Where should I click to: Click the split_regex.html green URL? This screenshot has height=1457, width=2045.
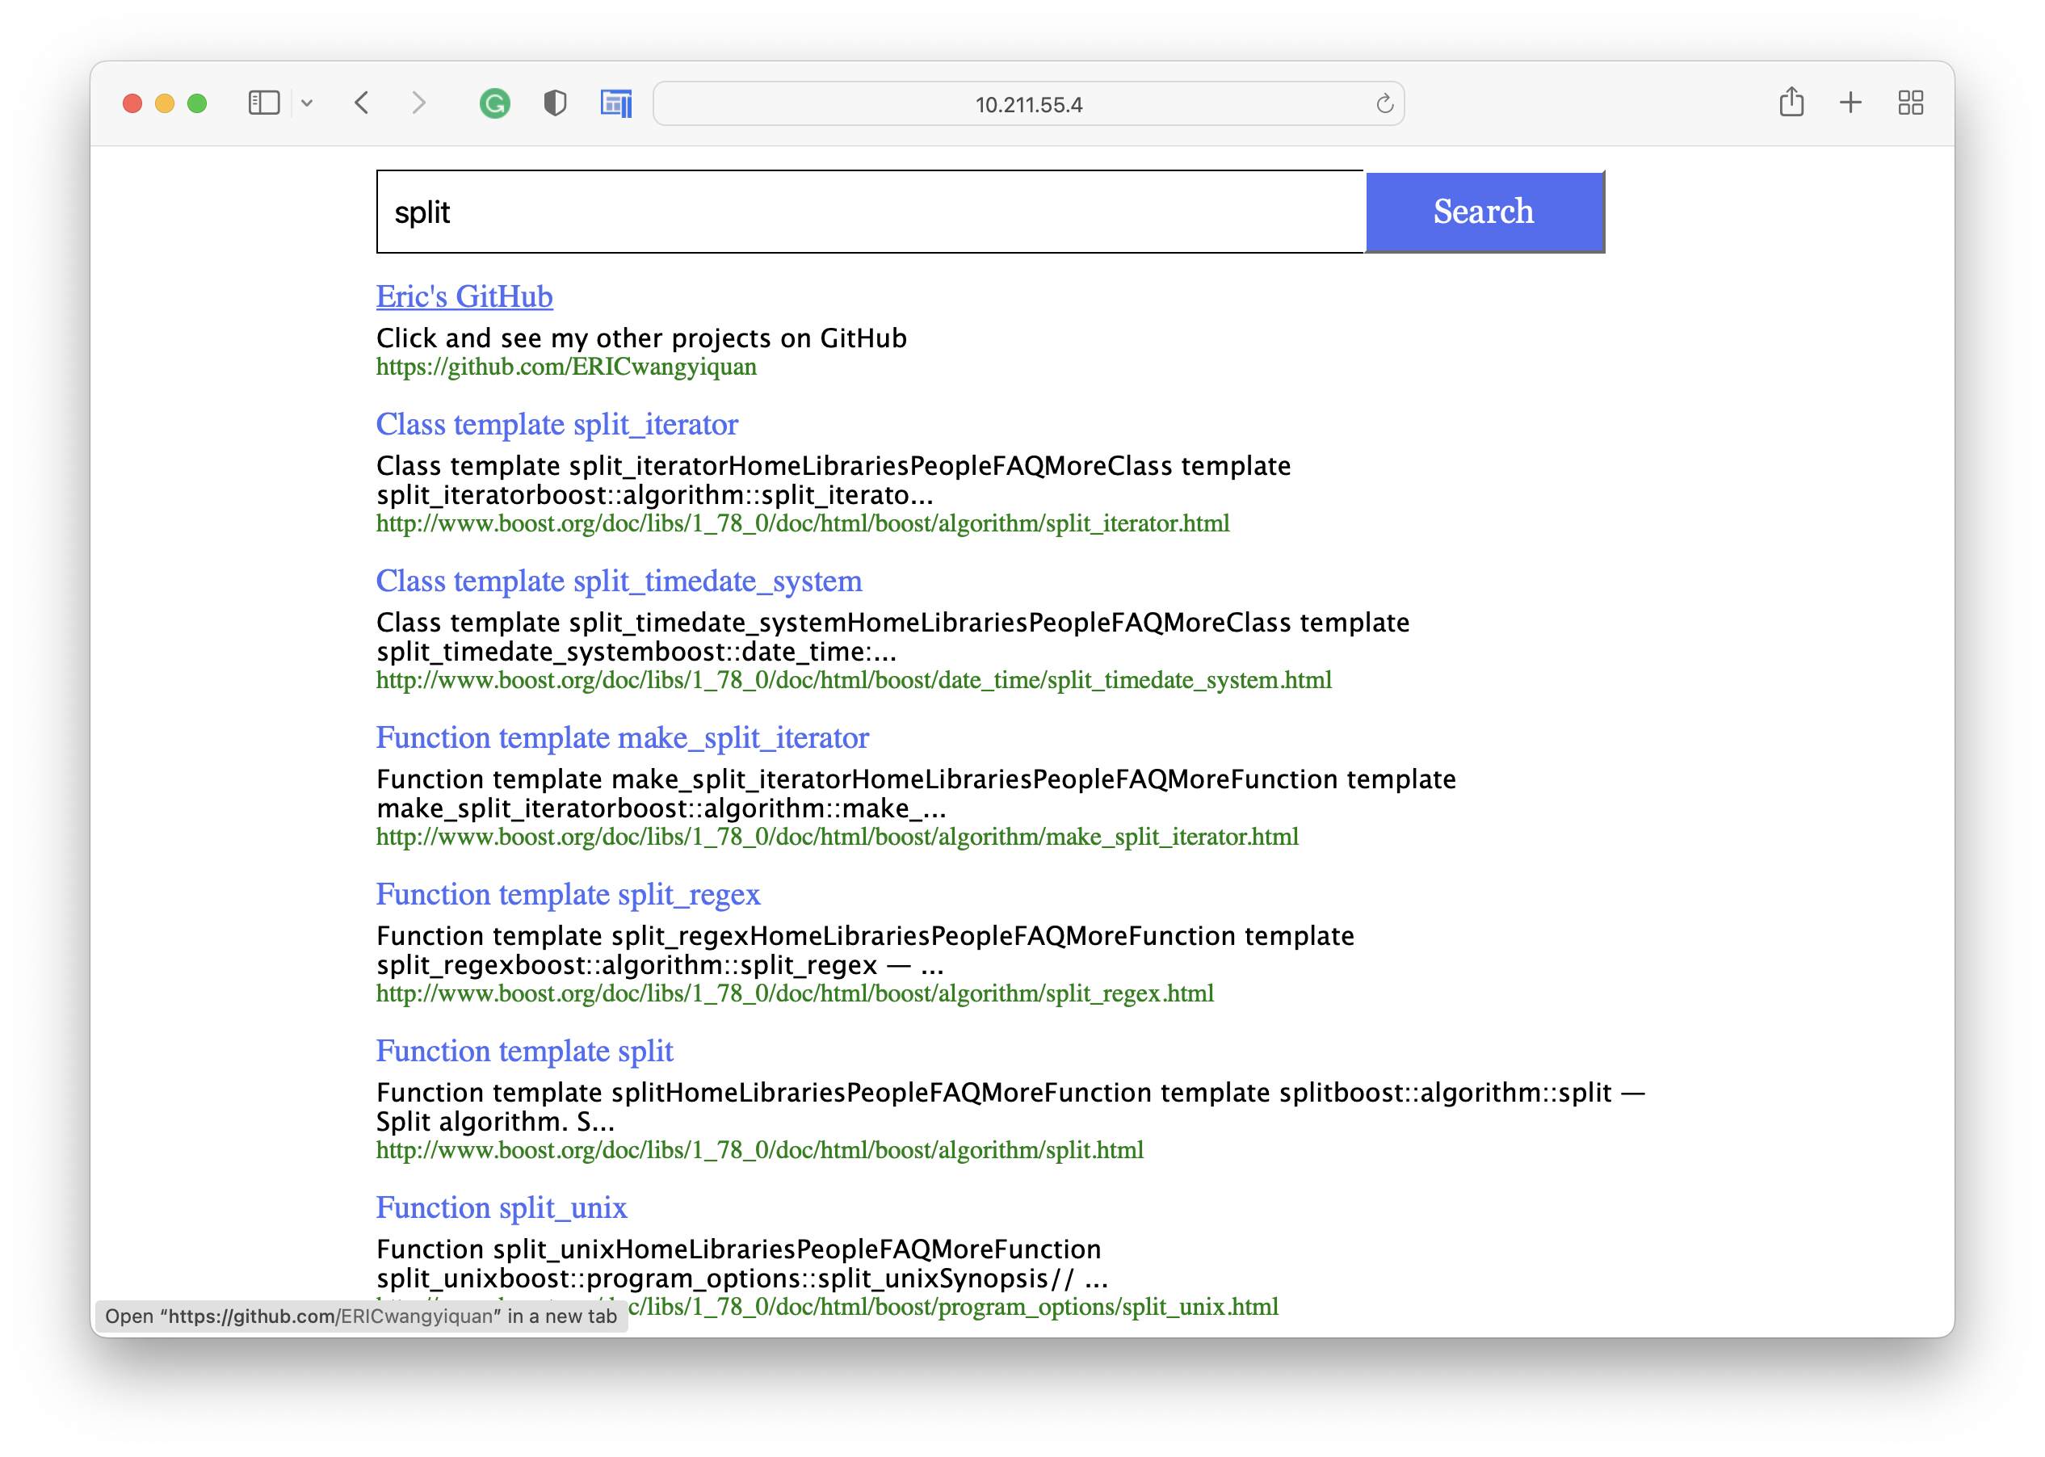pyautogui.click(x=795, y=993)
